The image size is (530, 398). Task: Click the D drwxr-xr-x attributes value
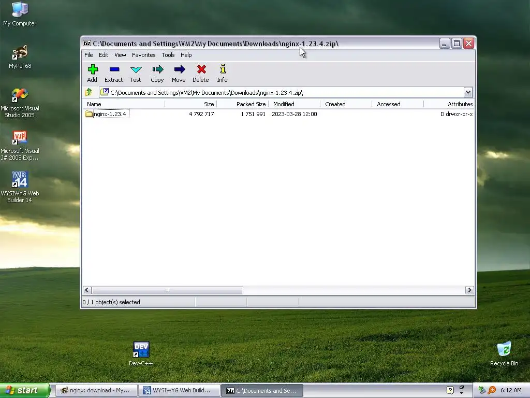(x=457, y=114)
